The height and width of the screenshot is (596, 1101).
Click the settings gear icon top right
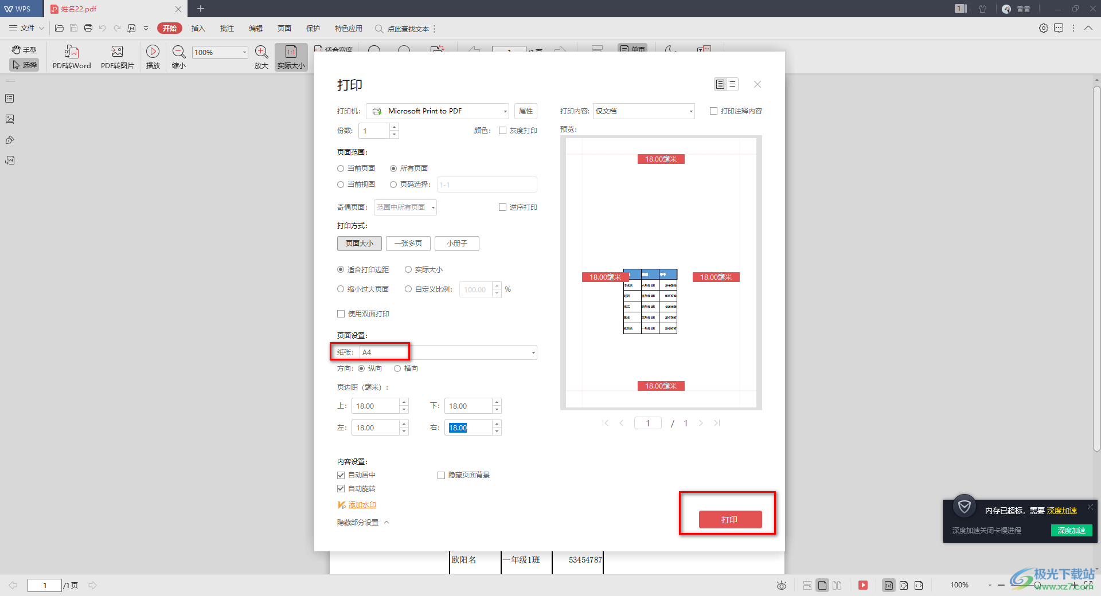pyautogui.click(x=1044, y=28)
